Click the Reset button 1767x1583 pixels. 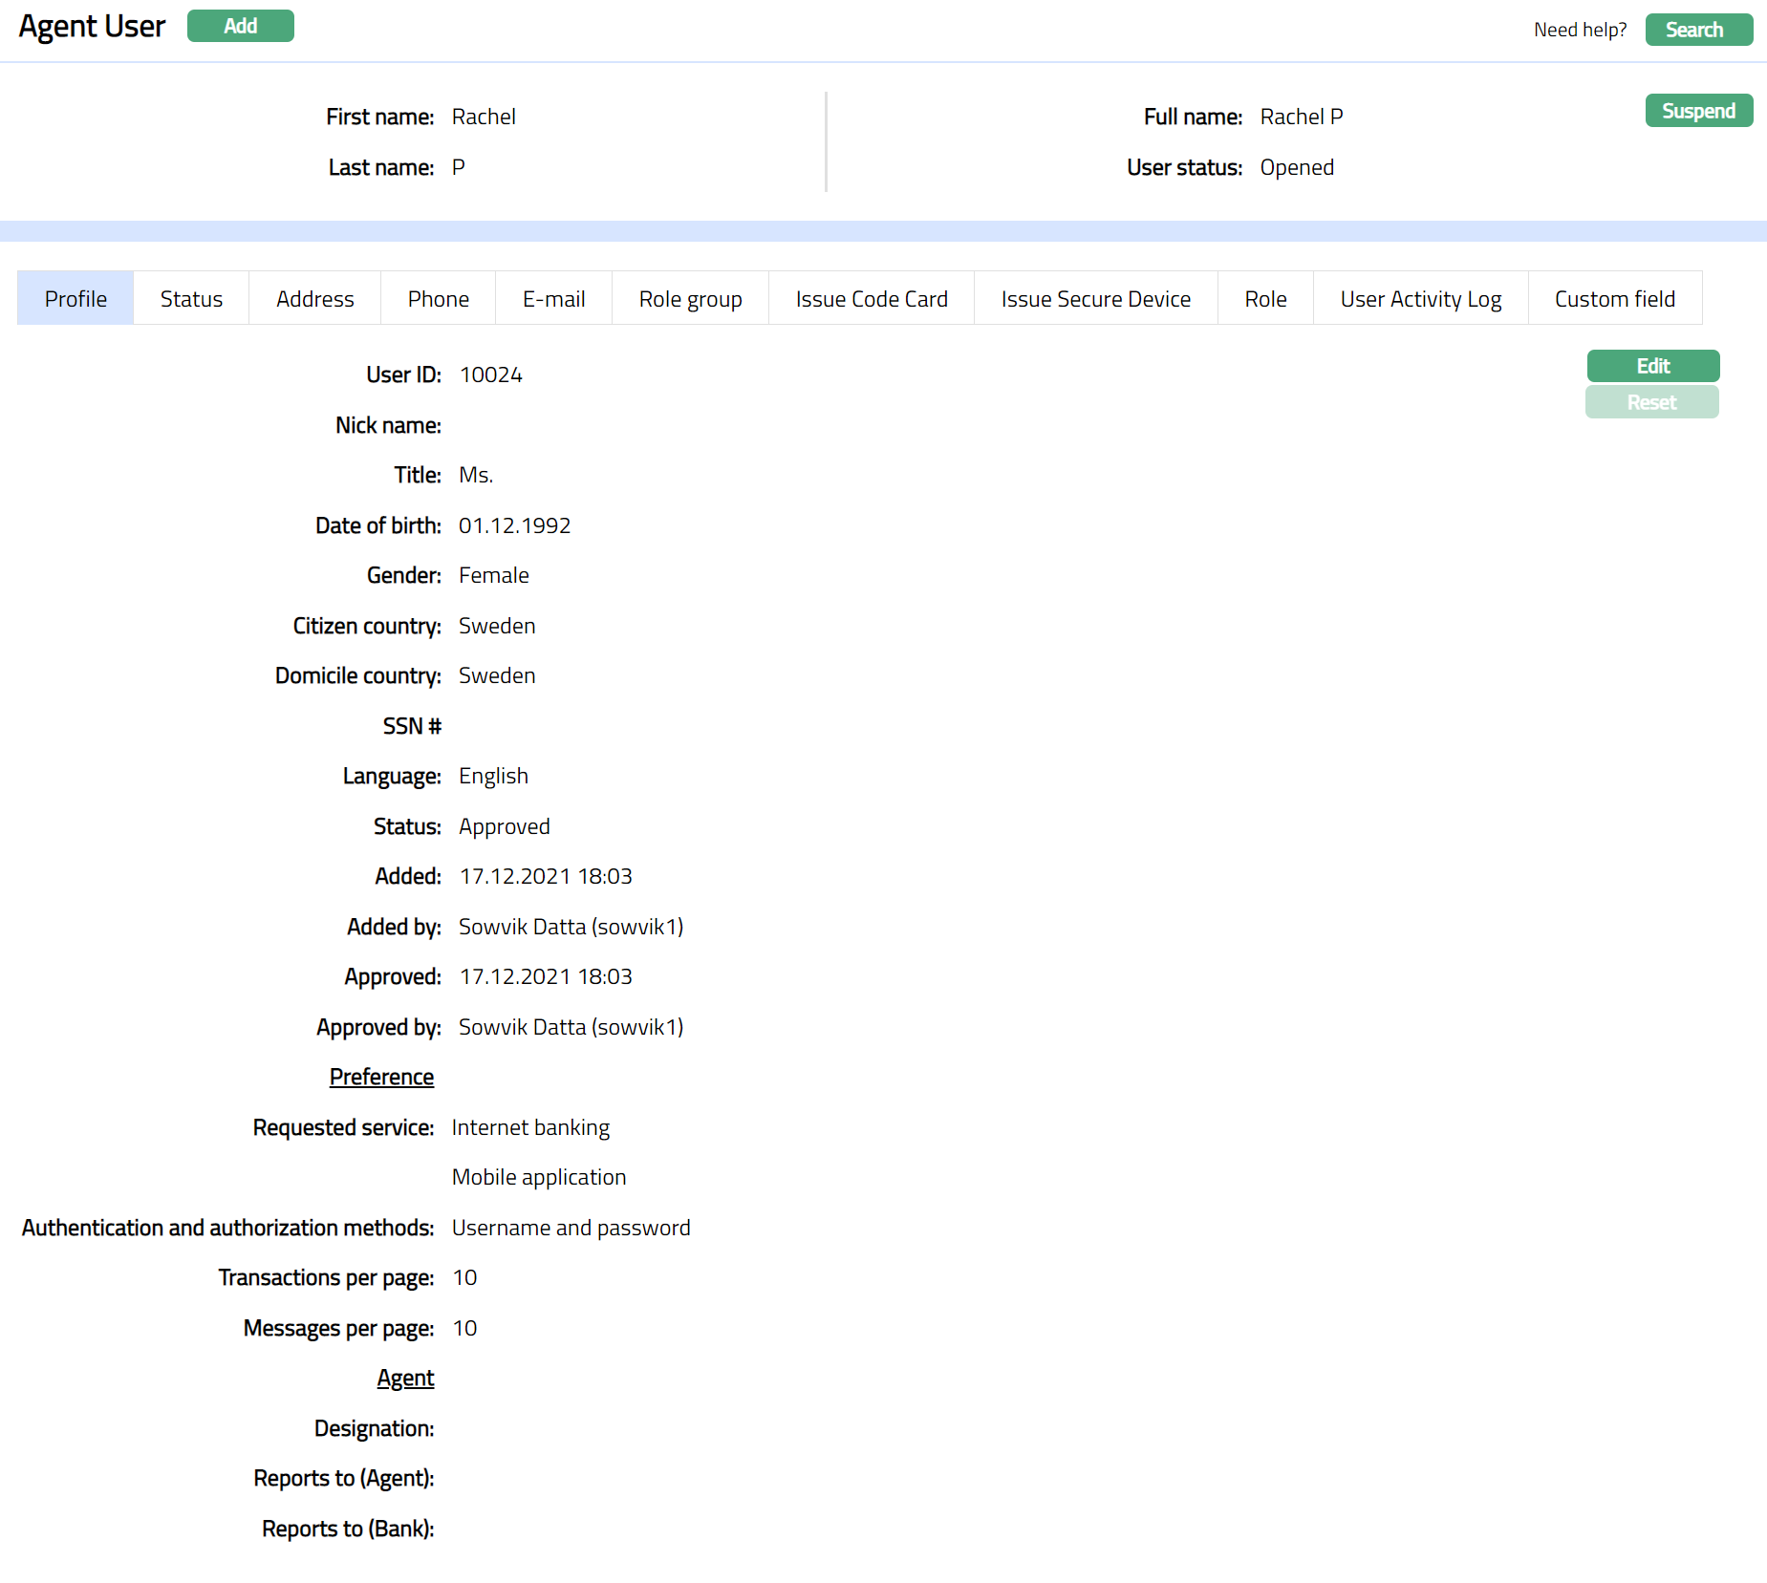pyautogui.click(x=1651, y=402)
